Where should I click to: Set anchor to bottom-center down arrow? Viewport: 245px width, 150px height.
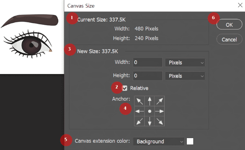click(150, 121)
